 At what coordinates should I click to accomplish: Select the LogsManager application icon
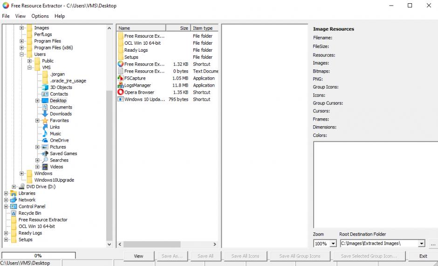click(x=120, y=85)
